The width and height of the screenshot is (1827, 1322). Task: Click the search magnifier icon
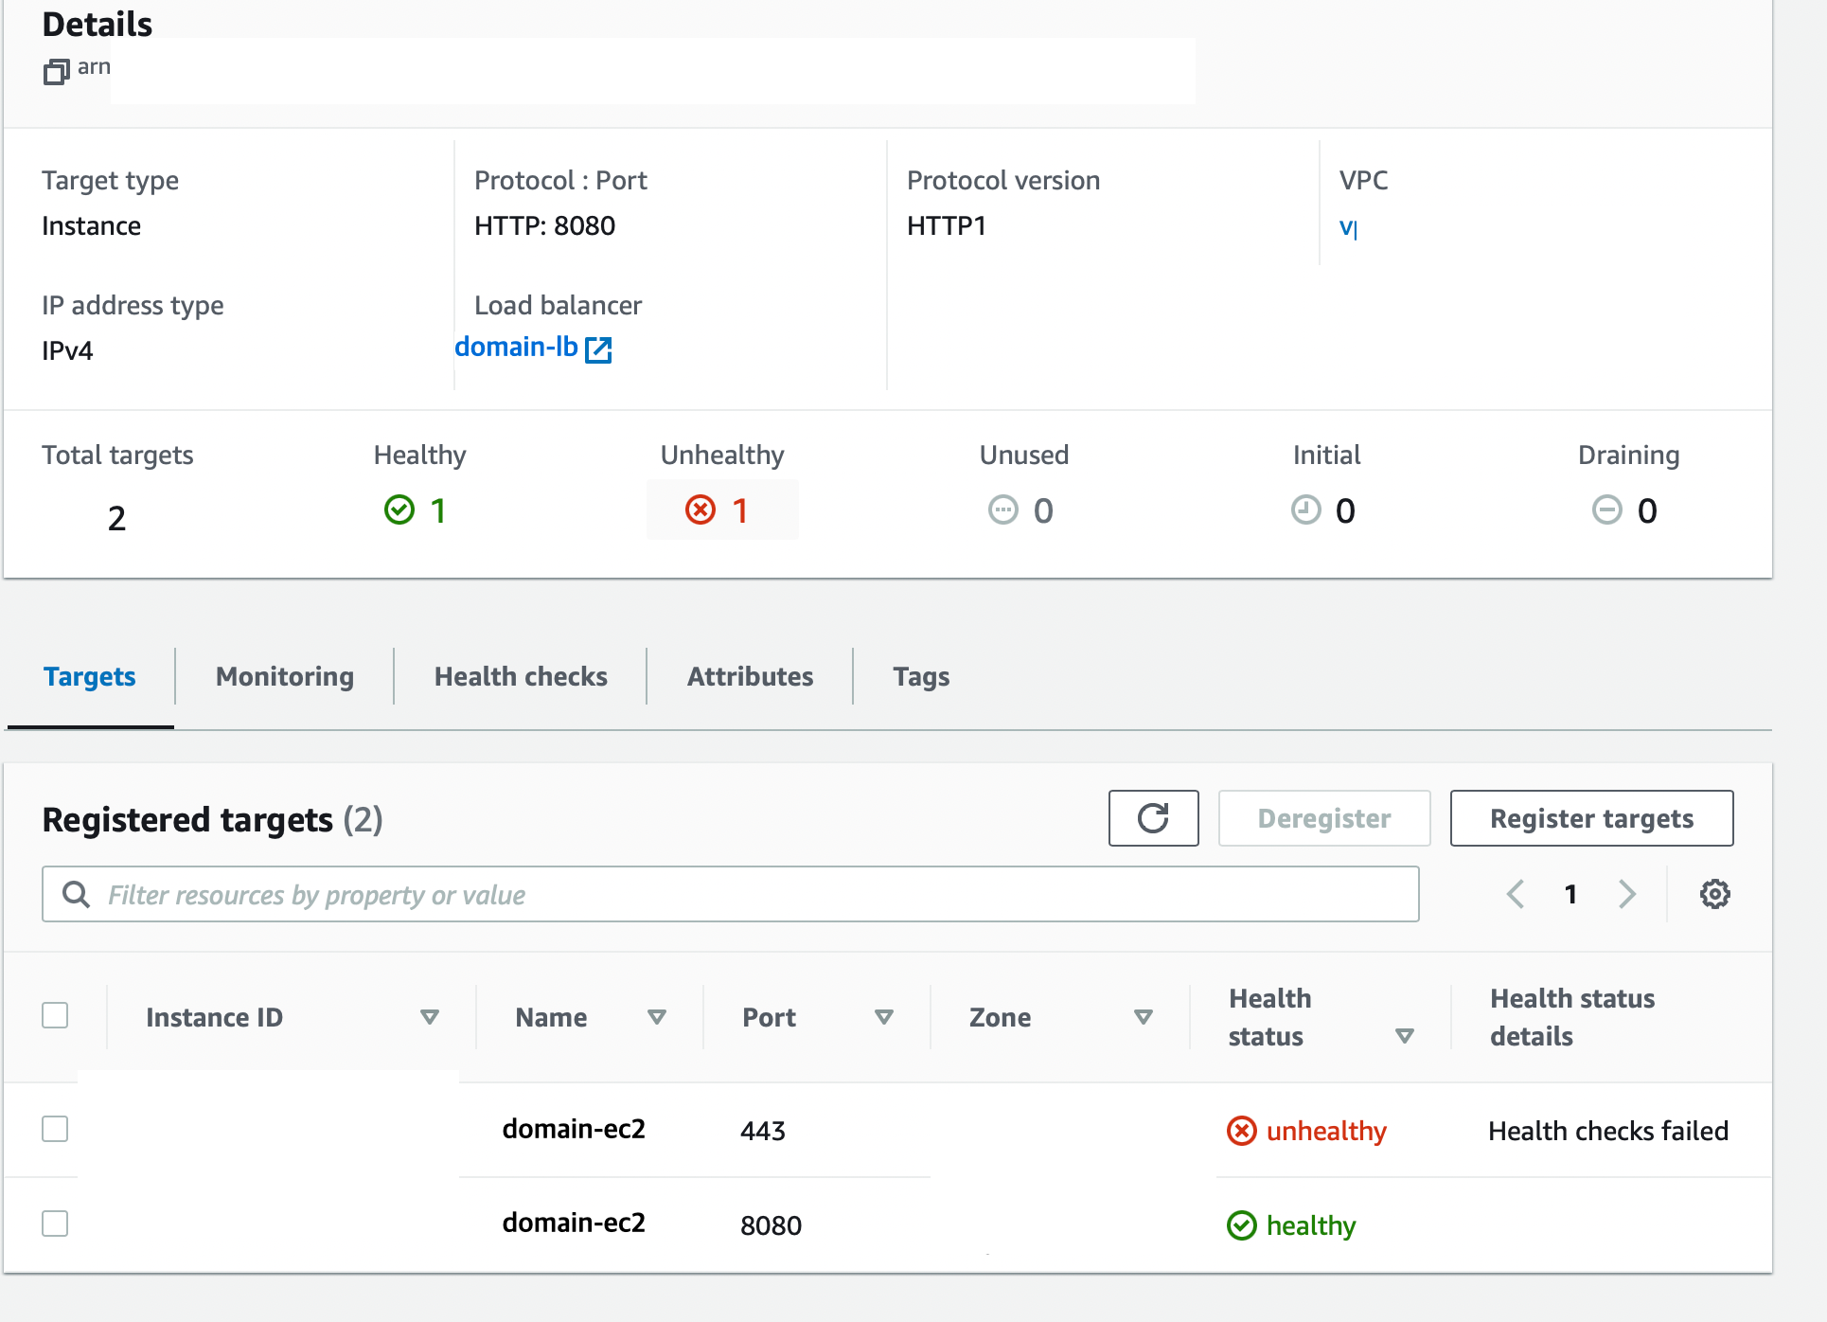coord(76,894)
